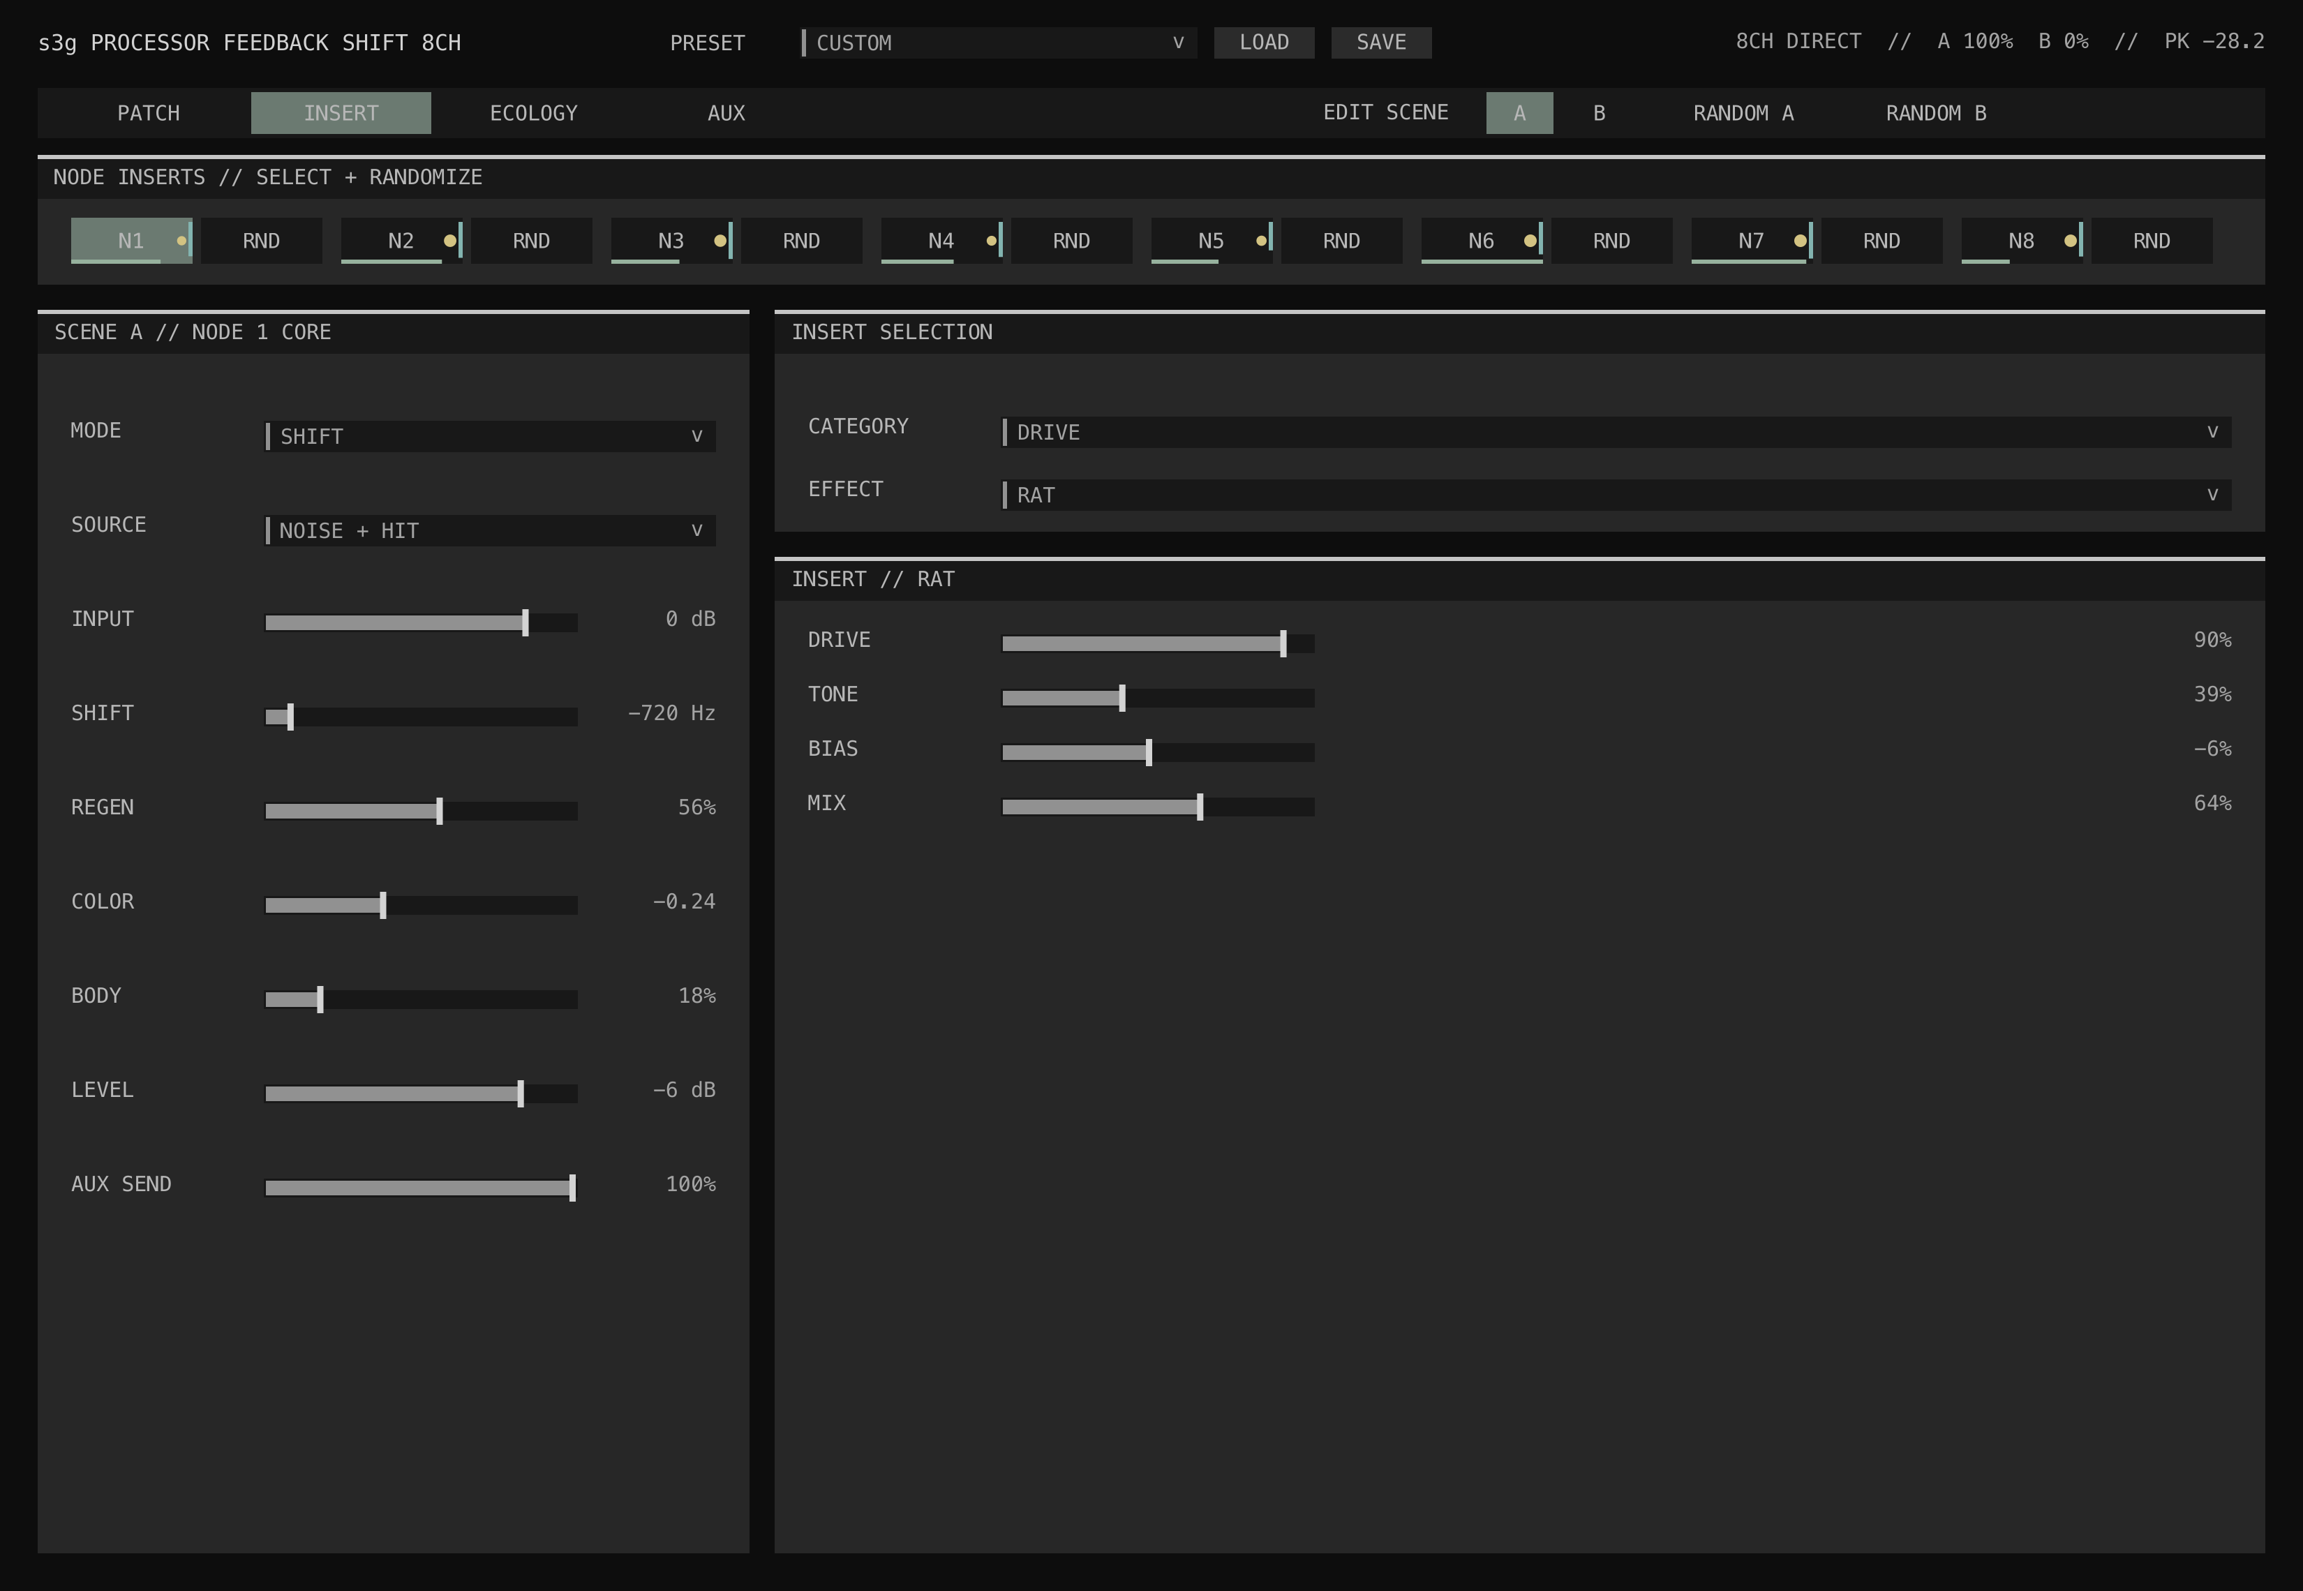
Task: Adjust the BODY slider
Action: click(x=421, y=1000)
